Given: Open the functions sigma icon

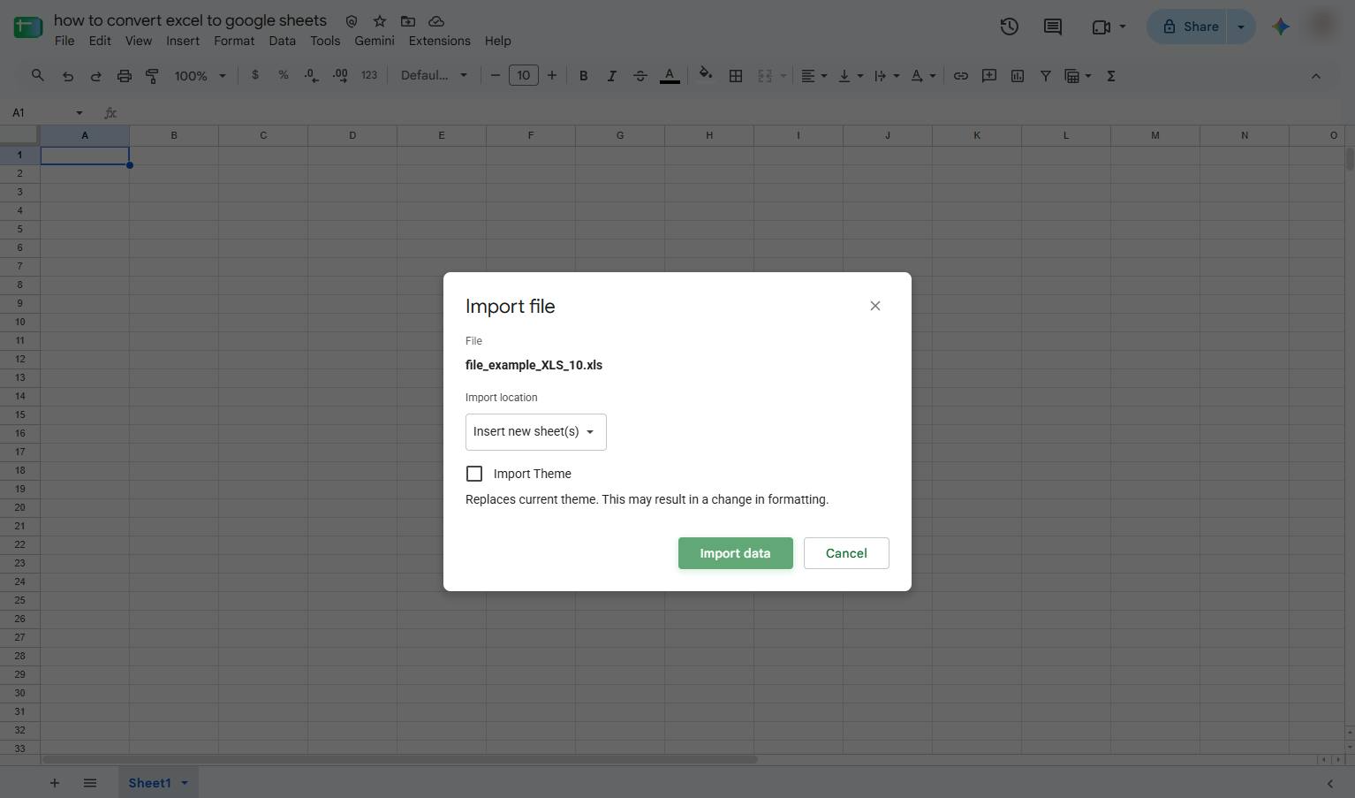Looking at the screenshot, I should pyautogui.click(x=1111, y=76).
